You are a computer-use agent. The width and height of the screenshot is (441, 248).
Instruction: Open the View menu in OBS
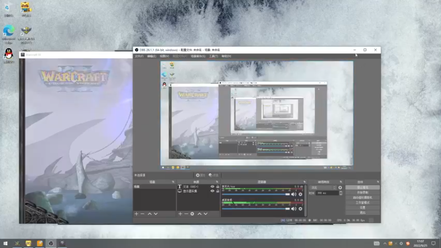tap(164, 56)
